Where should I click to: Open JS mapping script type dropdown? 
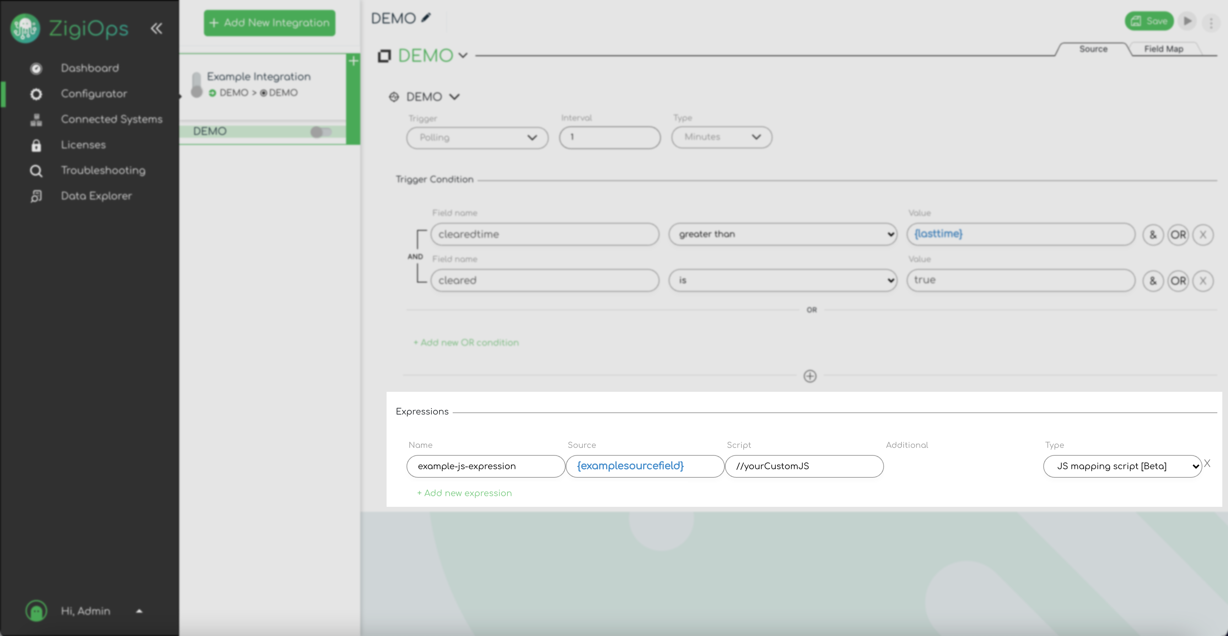click(x=1122, y=466)
